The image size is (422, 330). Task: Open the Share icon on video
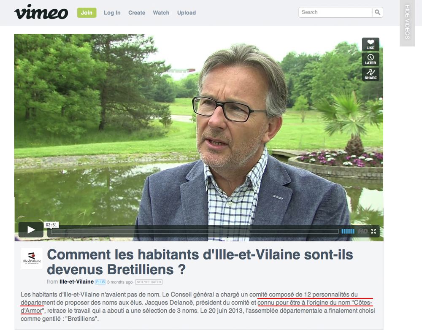(x=371, y=74)
